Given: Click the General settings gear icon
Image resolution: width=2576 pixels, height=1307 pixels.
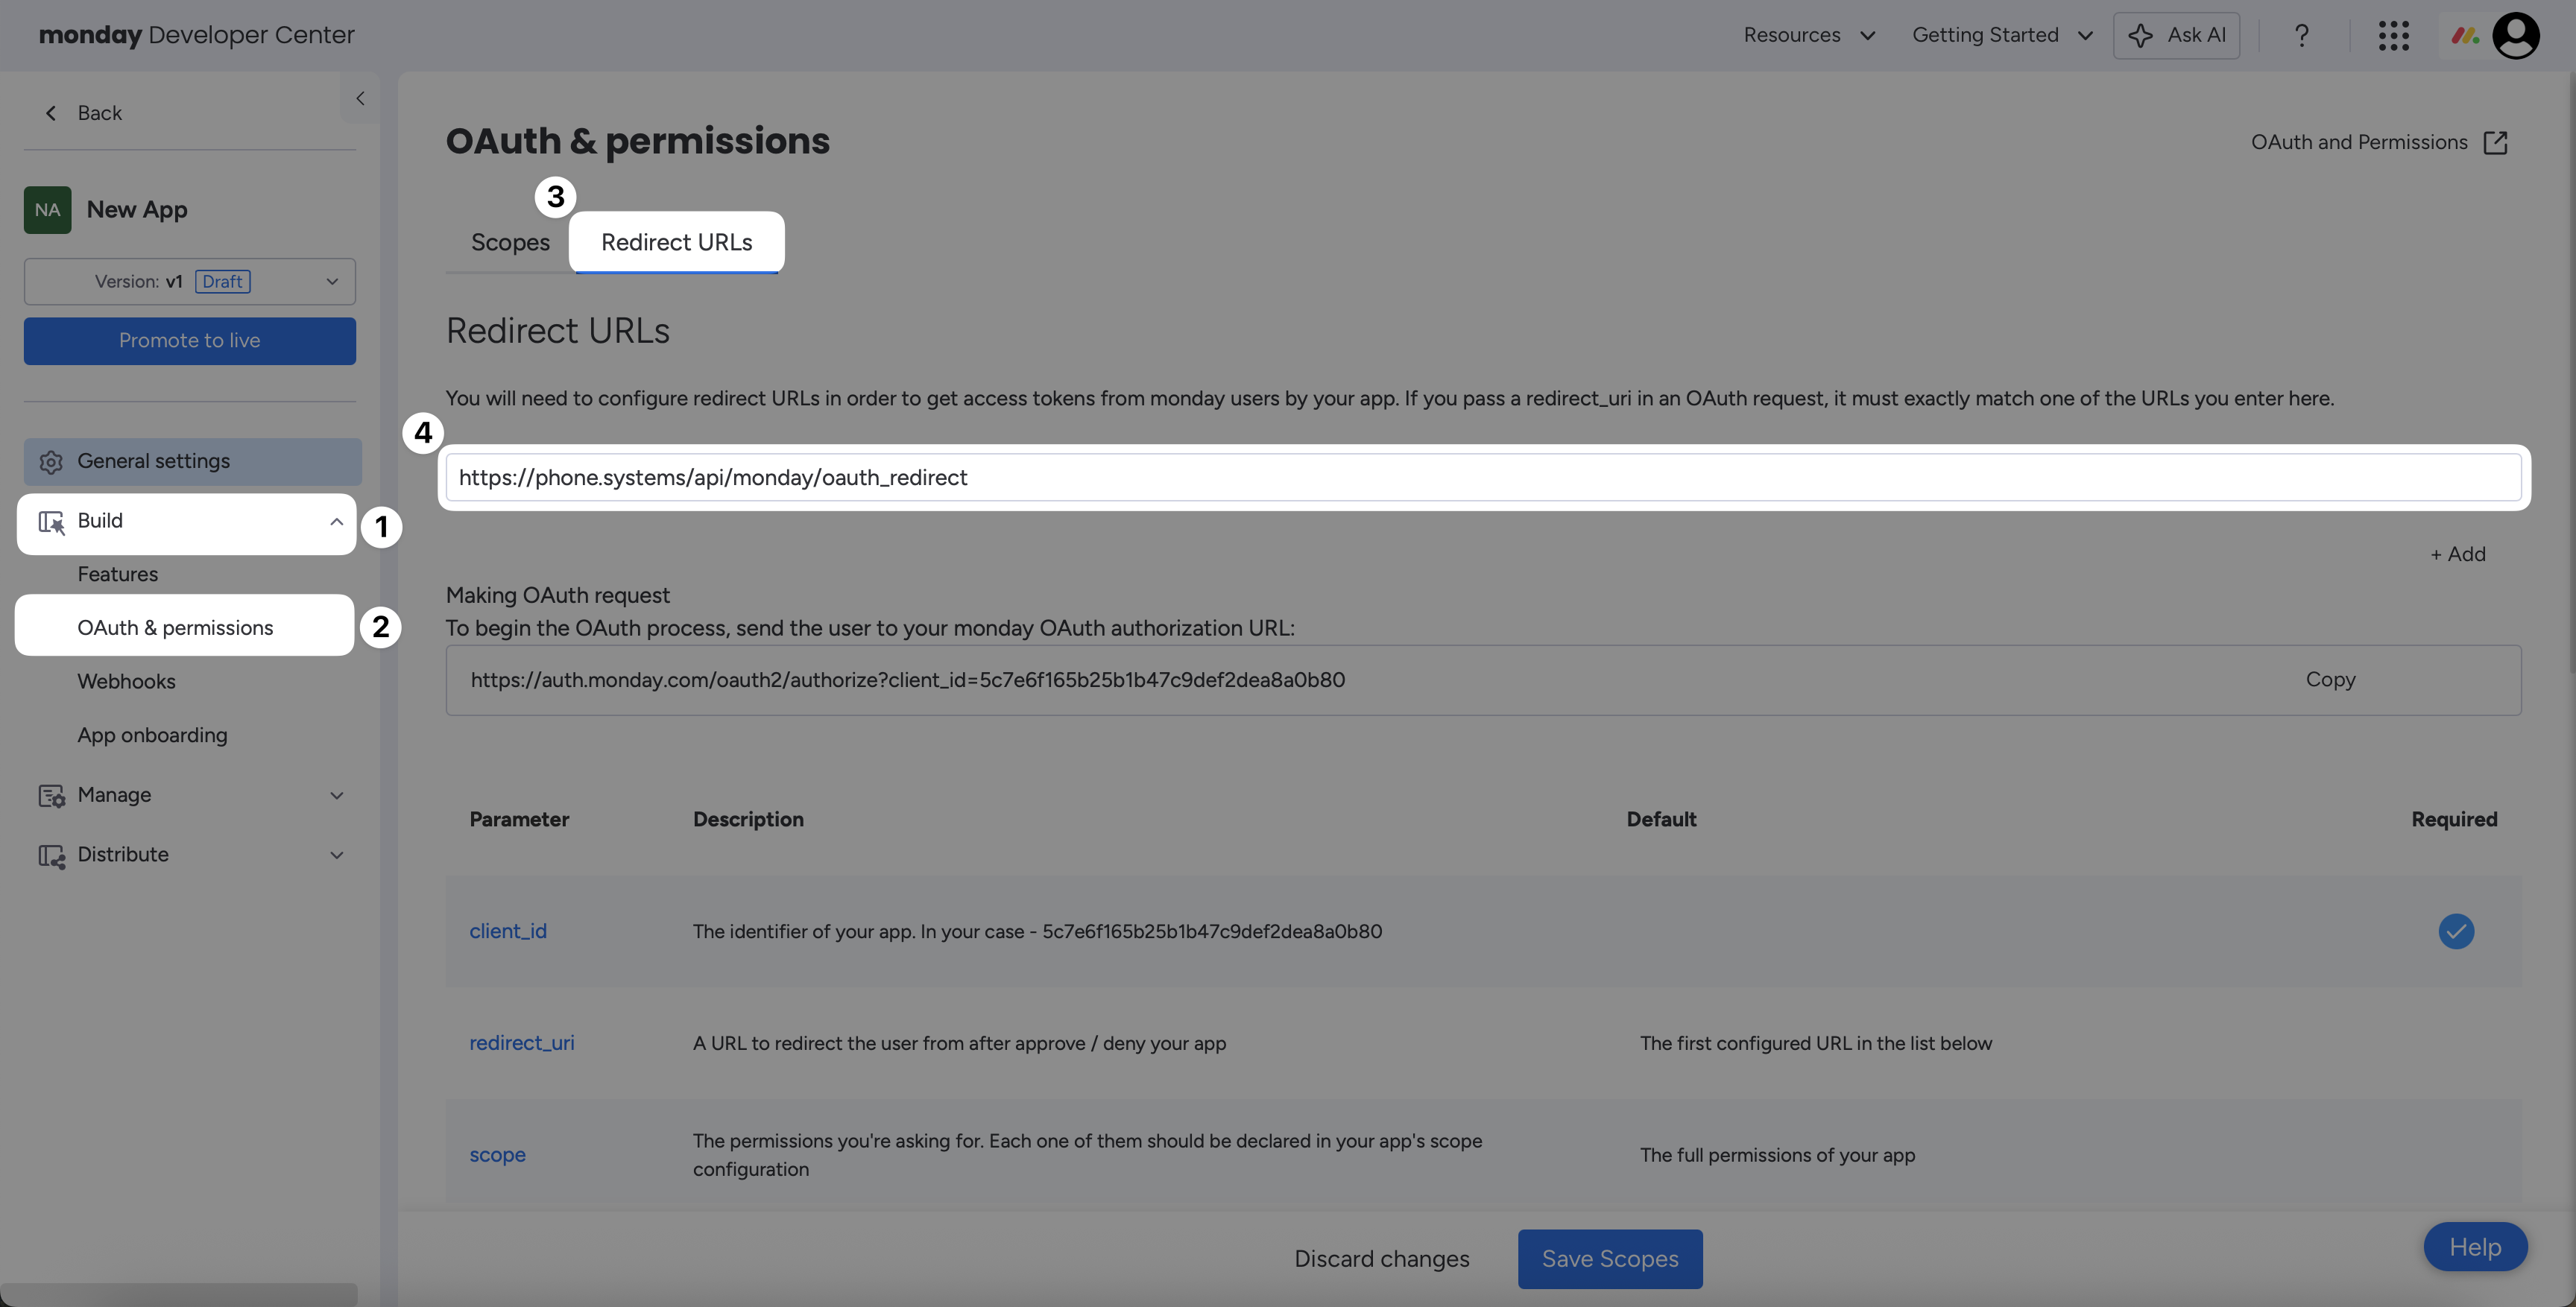Looking at the screenshot, I should 51,462.
